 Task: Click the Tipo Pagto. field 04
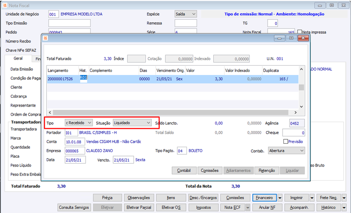pyautogui.click(x=182, y=151)
